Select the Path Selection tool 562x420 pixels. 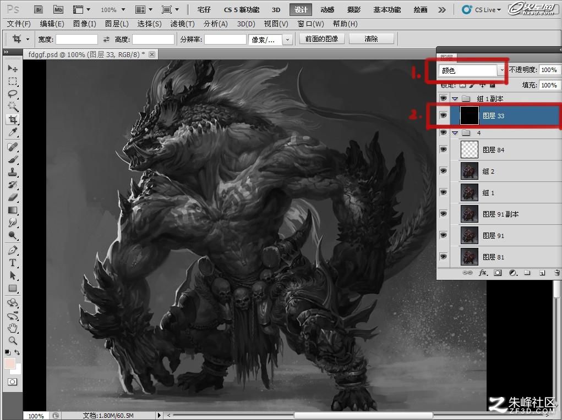pyautogui.click(x=13, y=275)
